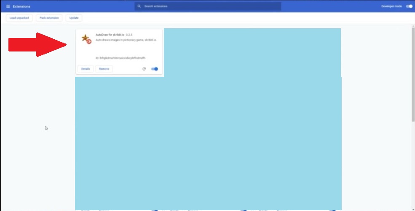Screen dimensions: 415x211
Task: Click the Extensions page title
Action: point(21,6)
